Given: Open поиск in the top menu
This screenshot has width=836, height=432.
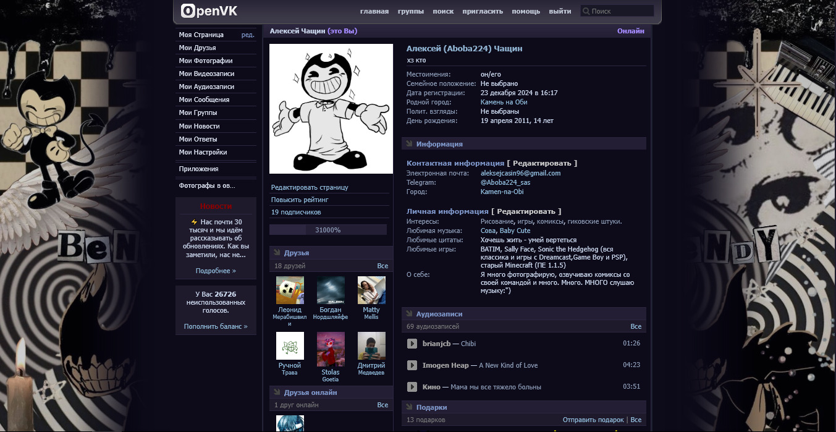Looking at the screenshot, I should [443, 11].
